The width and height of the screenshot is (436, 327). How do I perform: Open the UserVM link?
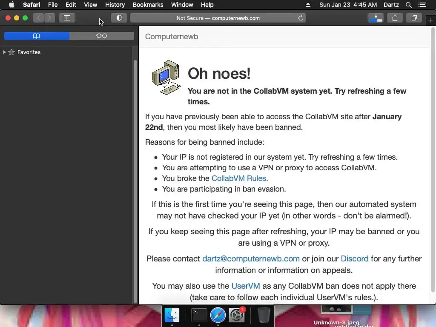[x=246, y=286]
